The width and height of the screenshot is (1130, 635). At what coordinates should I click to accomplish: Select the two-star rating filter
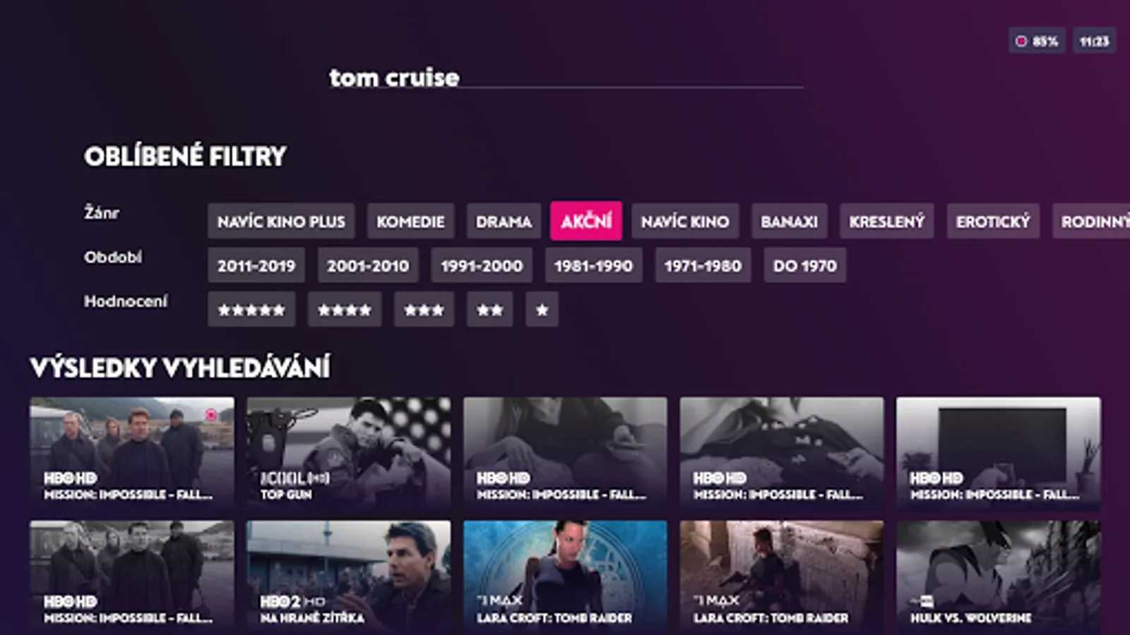click(489, 310)
